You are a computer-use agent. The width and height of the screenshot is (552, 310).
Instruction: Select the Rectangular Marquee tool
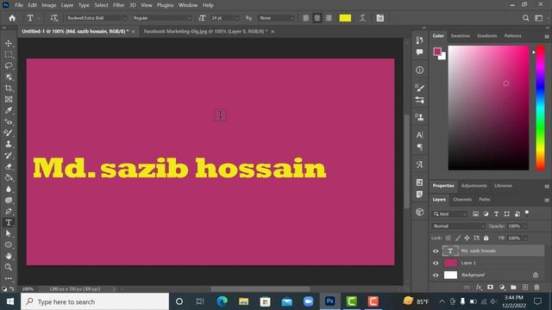9,54
